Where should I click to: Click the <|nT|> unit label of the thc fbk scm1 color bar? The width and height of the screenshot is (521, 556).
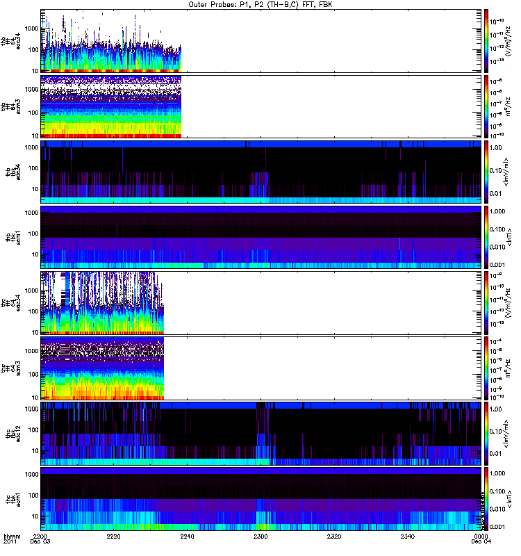click(x=510, y=499)
